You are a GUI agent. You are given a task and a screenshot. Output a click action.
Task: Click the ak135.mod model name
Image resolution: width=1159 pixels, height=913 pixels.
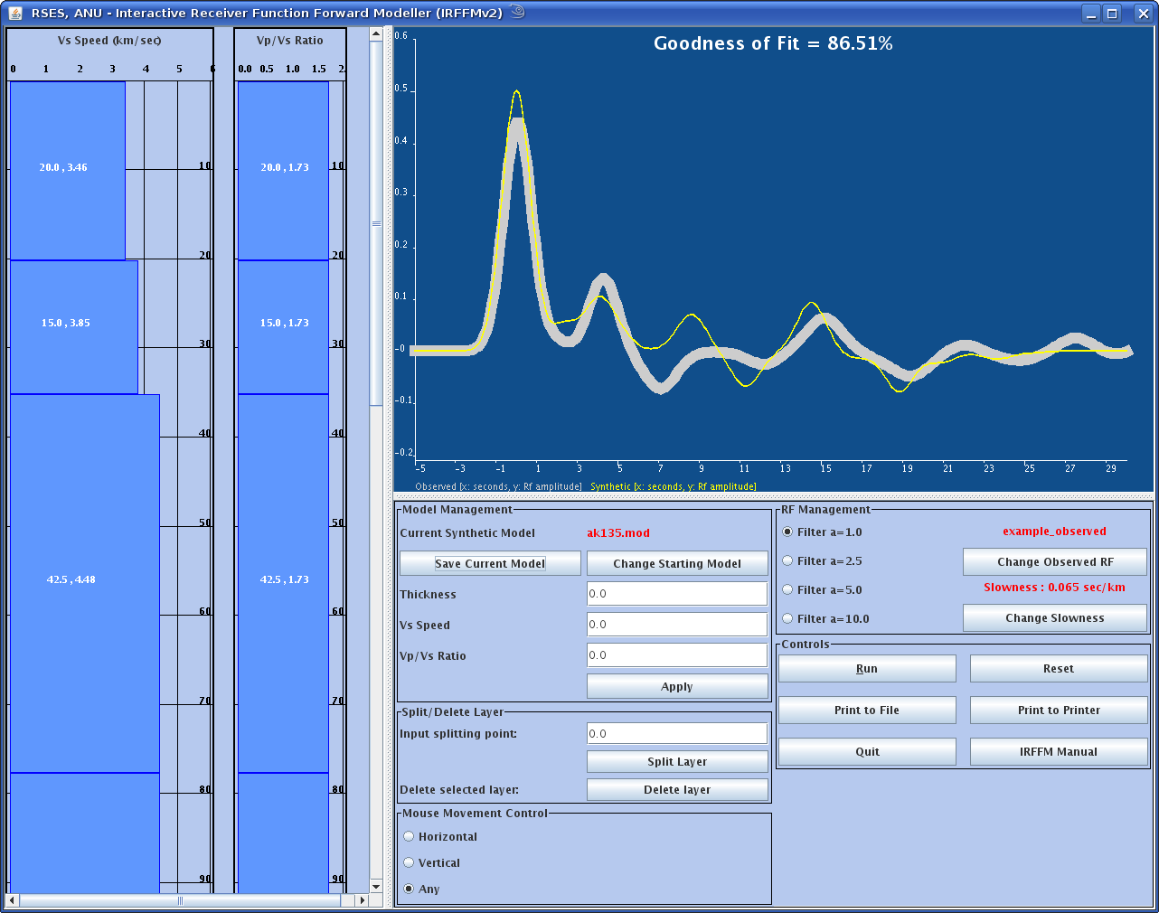[618, 533]
